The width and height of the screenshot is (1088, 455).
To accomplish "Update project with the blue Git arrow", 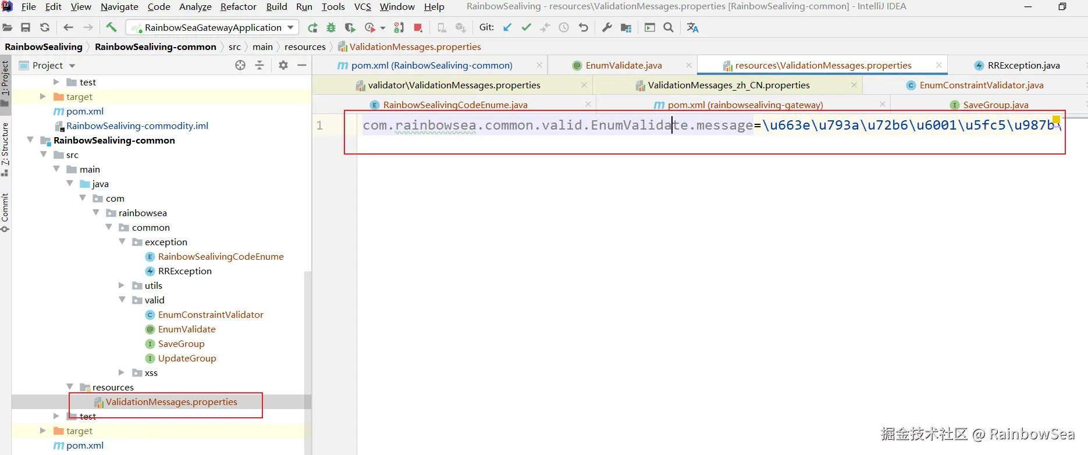I will [x=507, y=27].
